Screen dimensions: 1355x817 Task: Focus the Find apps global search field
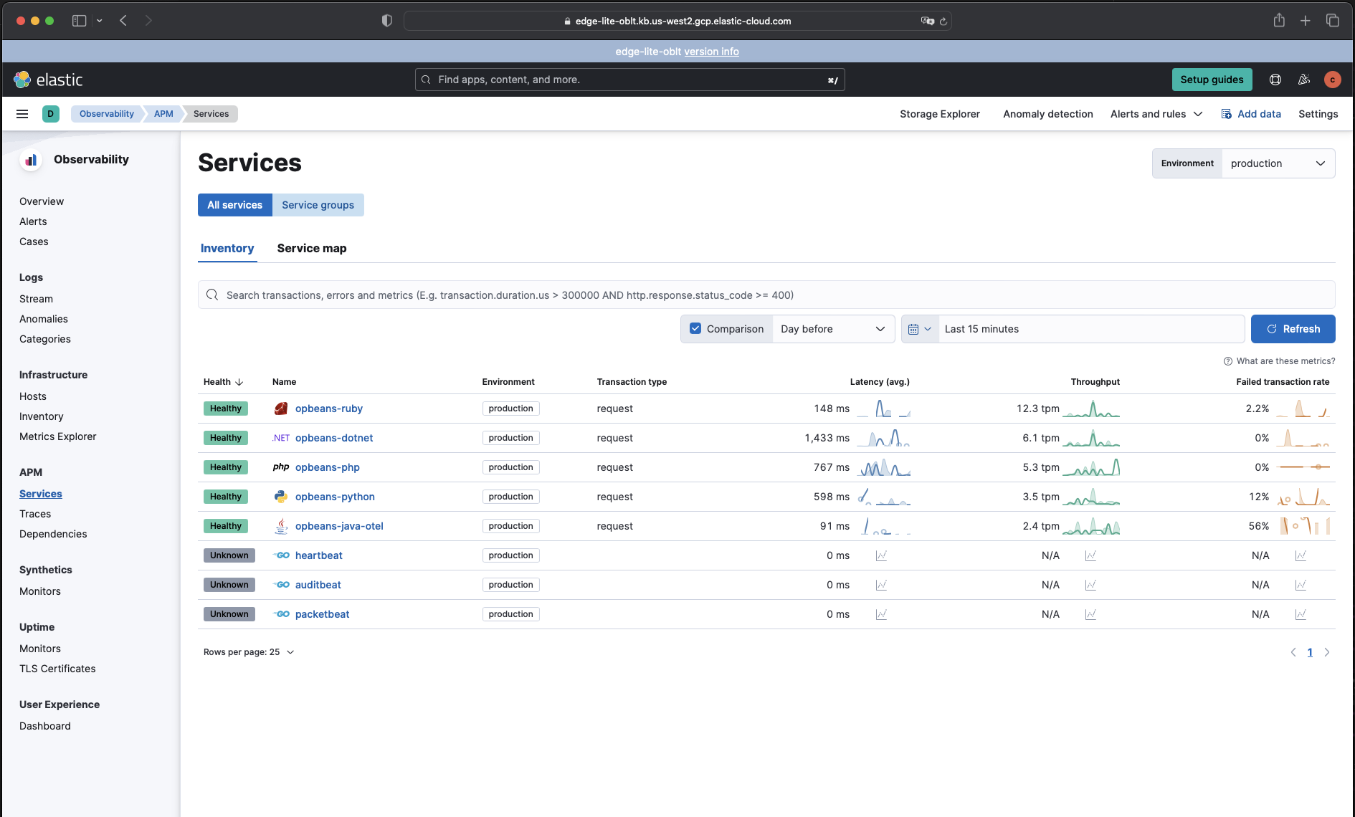[629, 80]
